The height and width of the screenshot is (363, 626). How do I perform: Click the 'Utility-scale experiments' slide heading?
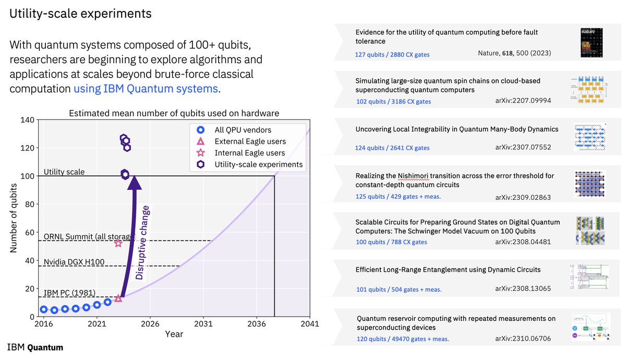(x=81, y=14)
